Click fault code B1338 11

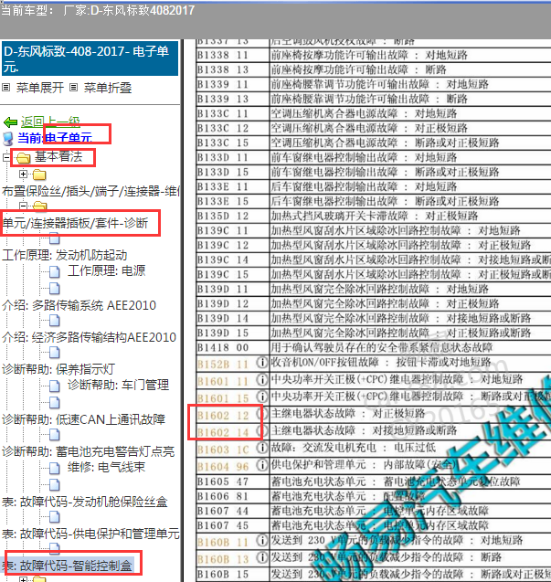coord(223,56)
